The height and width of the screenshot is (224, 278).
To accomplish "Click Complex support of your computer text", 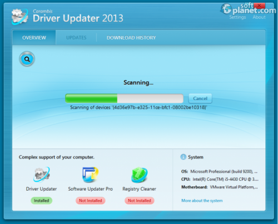I will [57, 157].
